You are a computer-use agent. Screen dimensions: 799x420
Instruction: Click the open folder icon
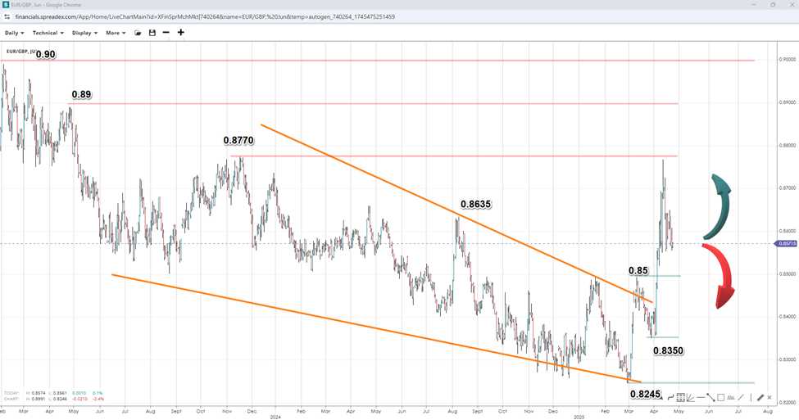[138, 33]
